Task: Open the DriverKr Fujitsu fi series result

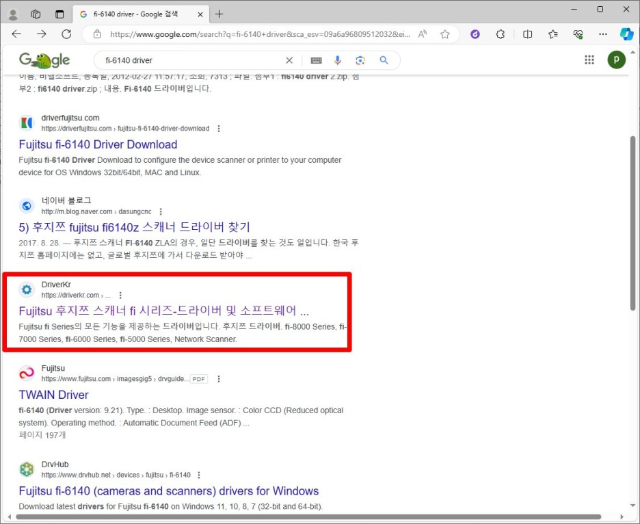Action: [164, 311]
